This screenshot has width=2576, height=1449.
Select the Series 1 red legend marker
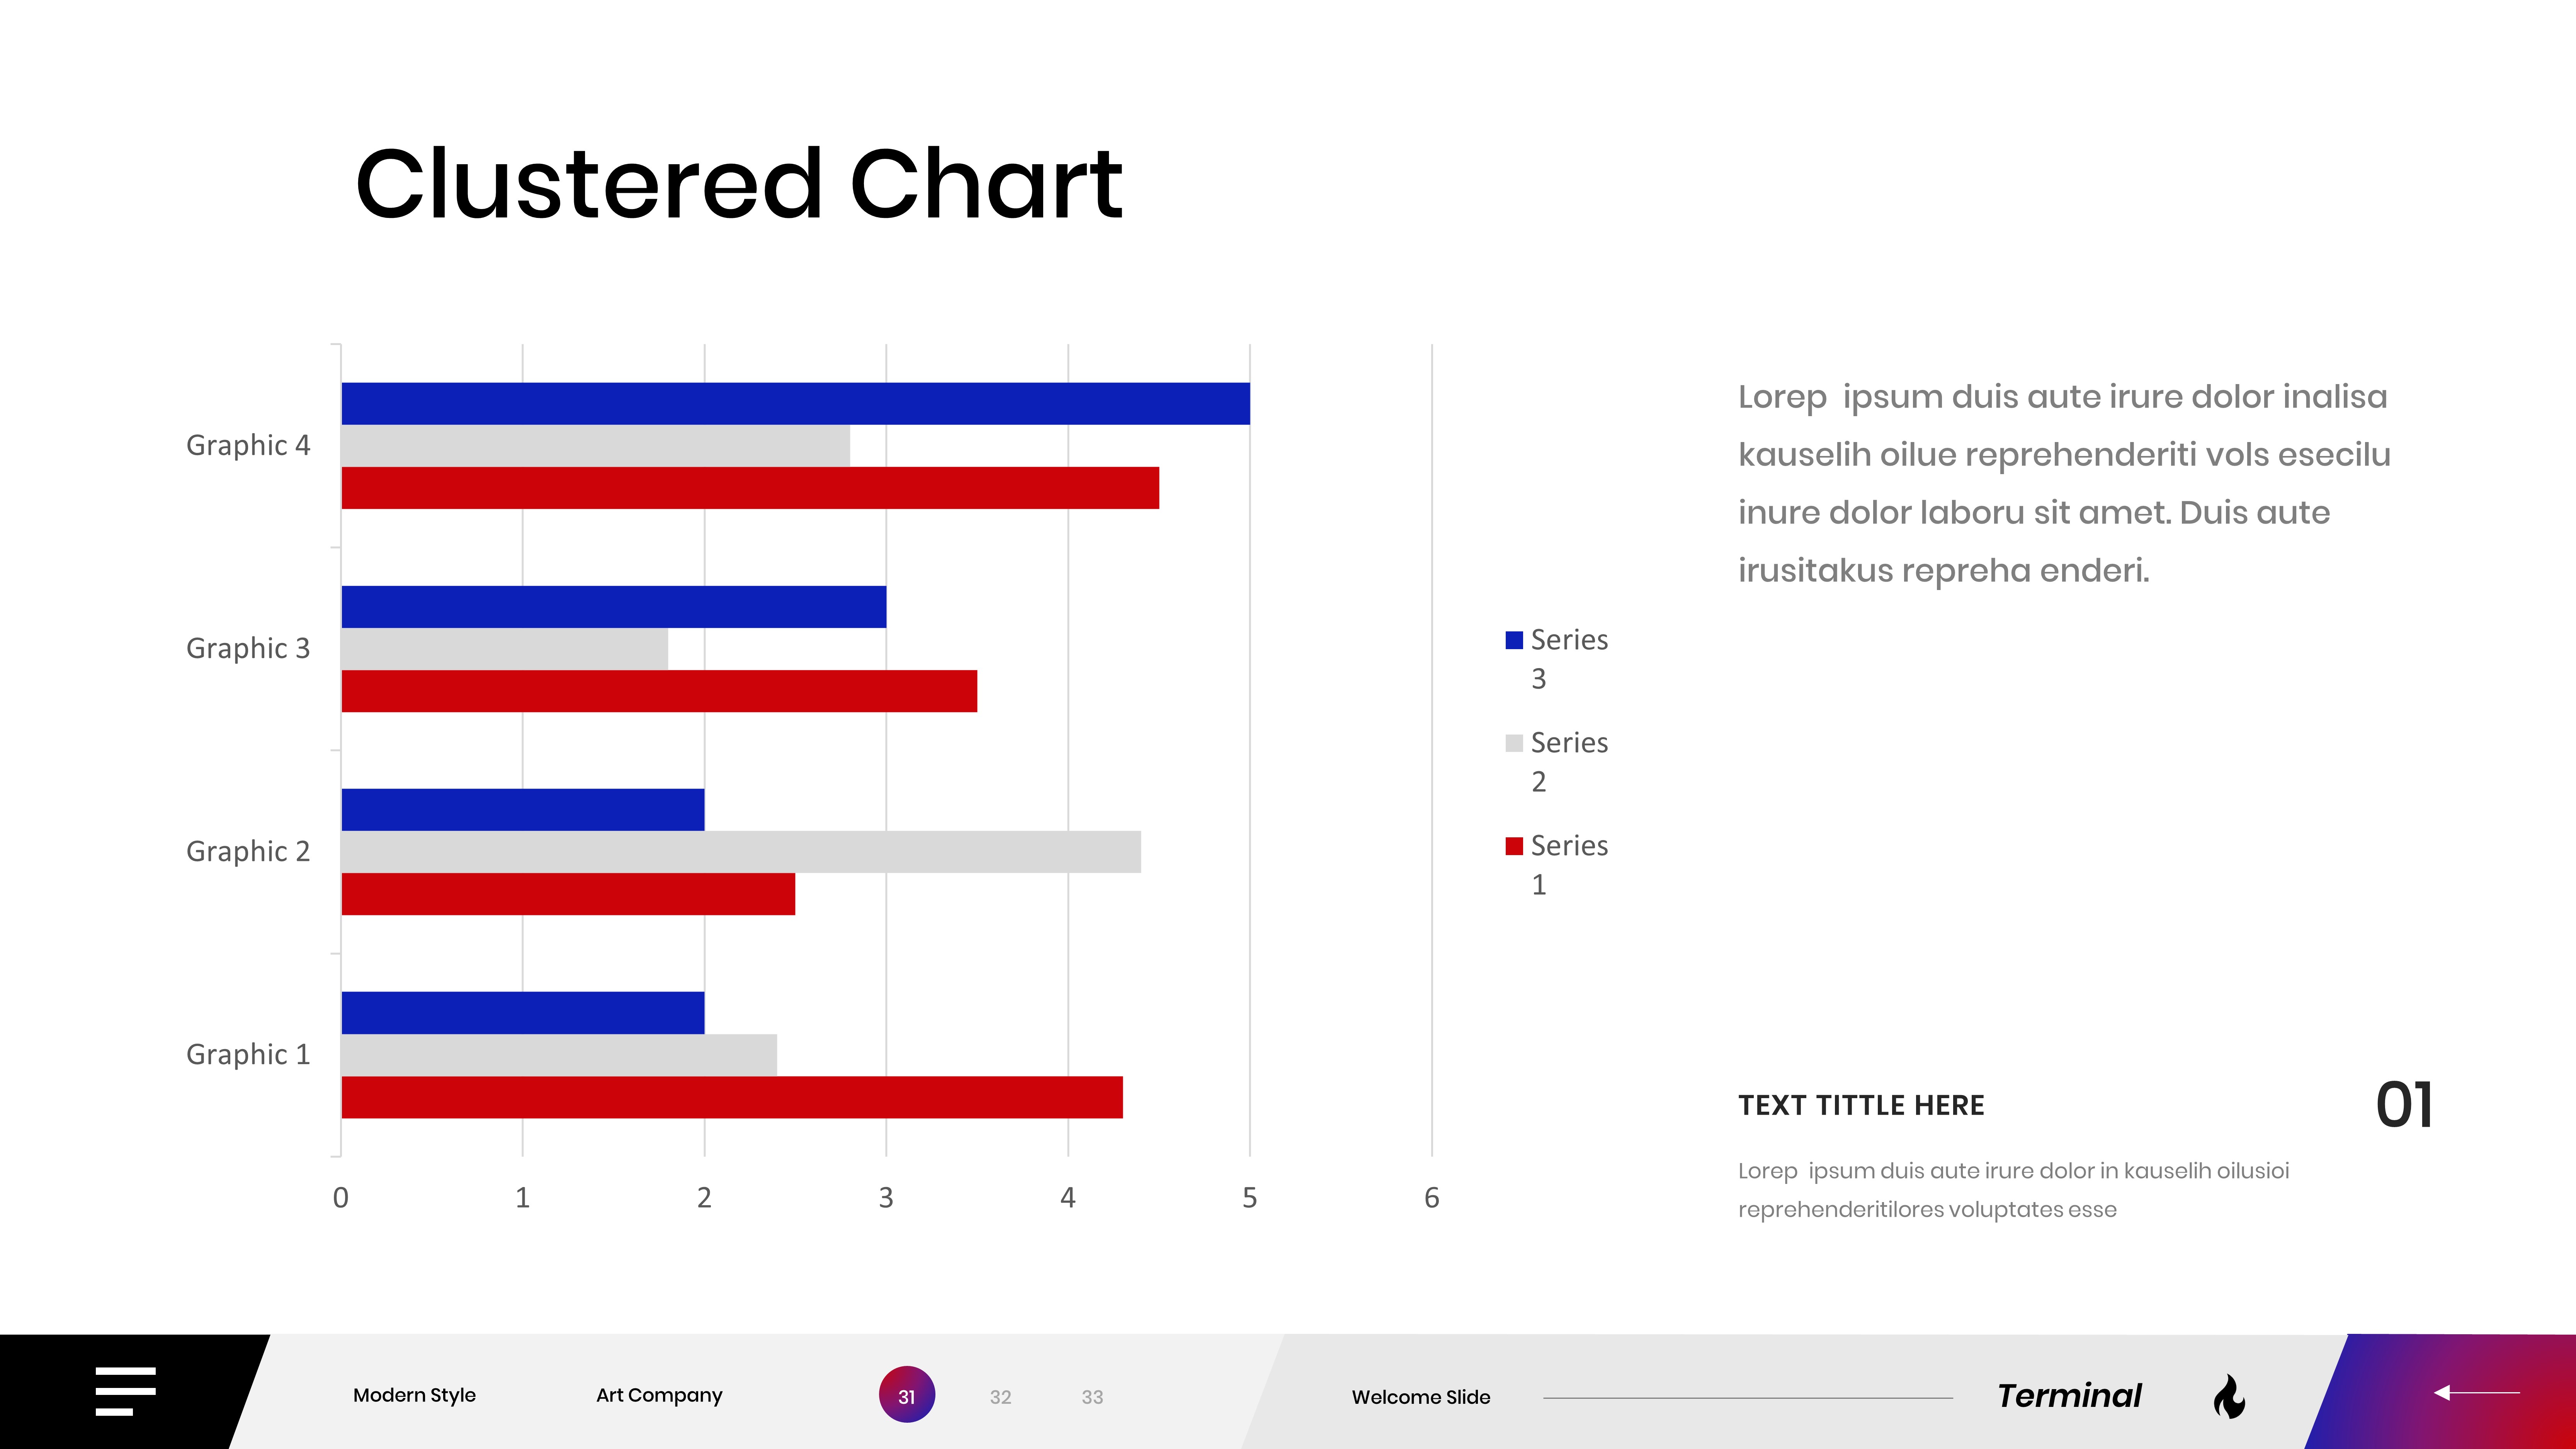coord(1514,846)
